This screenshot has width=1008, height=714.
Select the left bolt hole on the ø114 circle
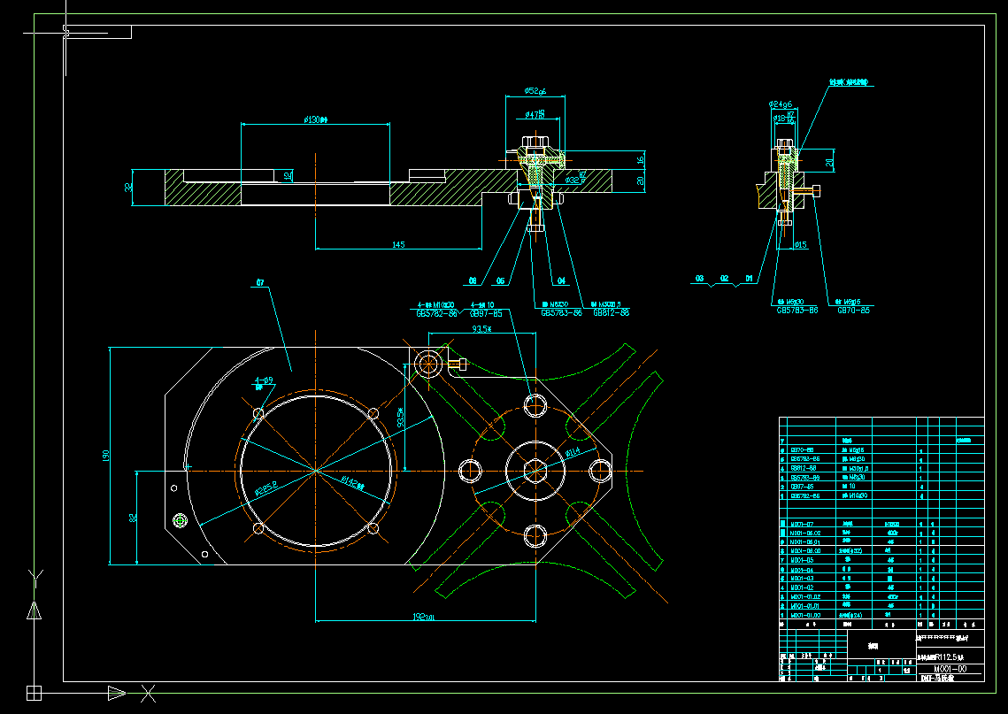[470, 471]
